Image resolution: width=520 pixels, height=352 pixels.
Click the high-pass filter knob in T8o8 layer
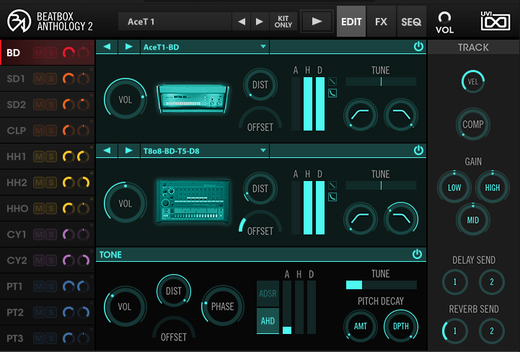pyautogui.click(x=361, y=219)
